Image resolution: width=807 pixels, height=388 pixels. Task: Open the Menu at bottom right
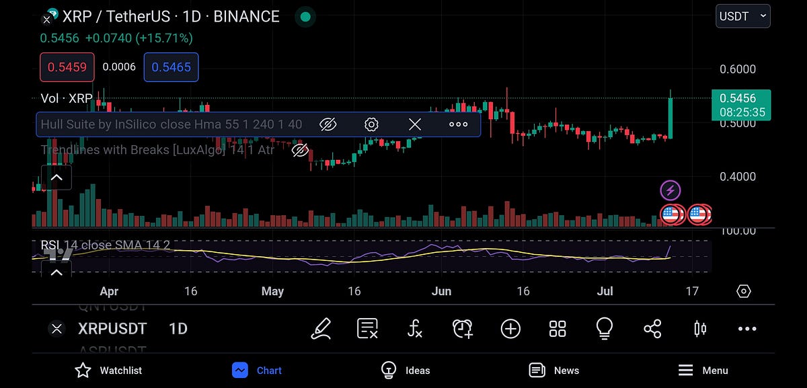703,370
